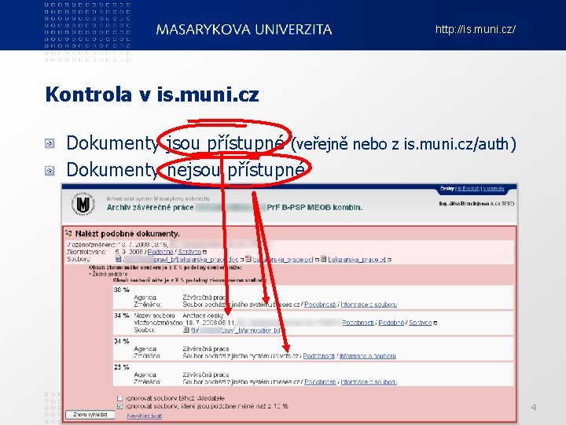Click bullet icon beside 'Dokumenty nejsou přístupné'
Screen dimensions: 566x425
click(50, 170)
